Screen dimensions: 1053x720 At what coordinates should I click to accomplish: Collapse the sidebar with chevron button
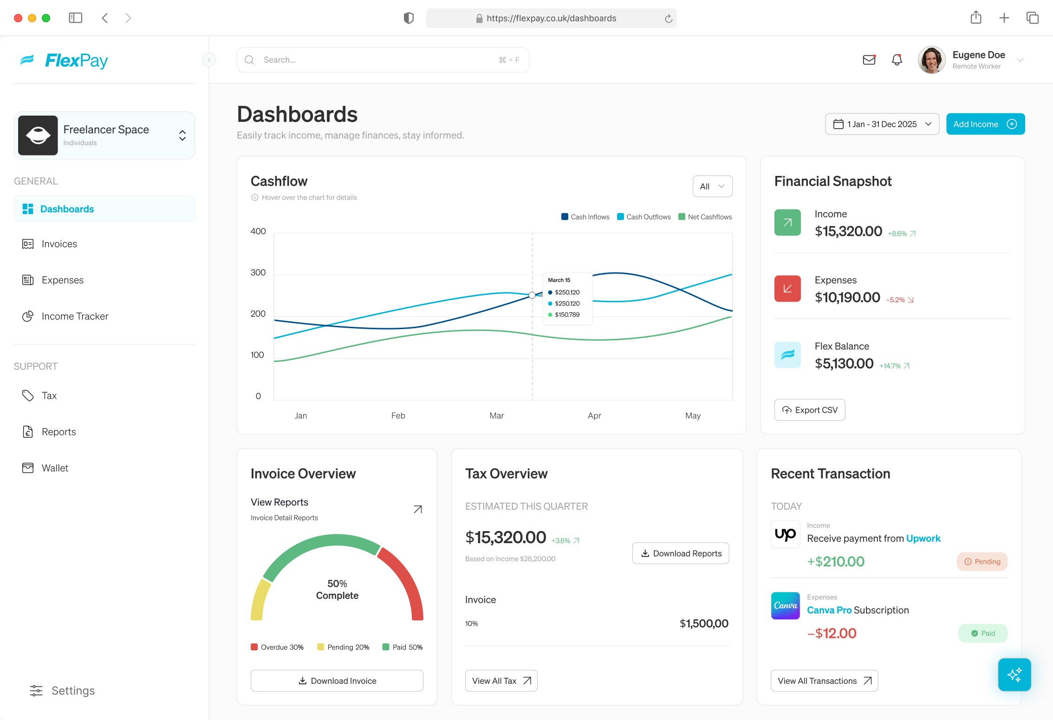click(209, 60)
